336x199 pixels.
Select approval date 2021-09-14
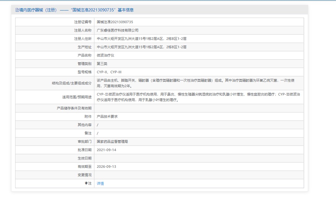(x=106, y=150)
